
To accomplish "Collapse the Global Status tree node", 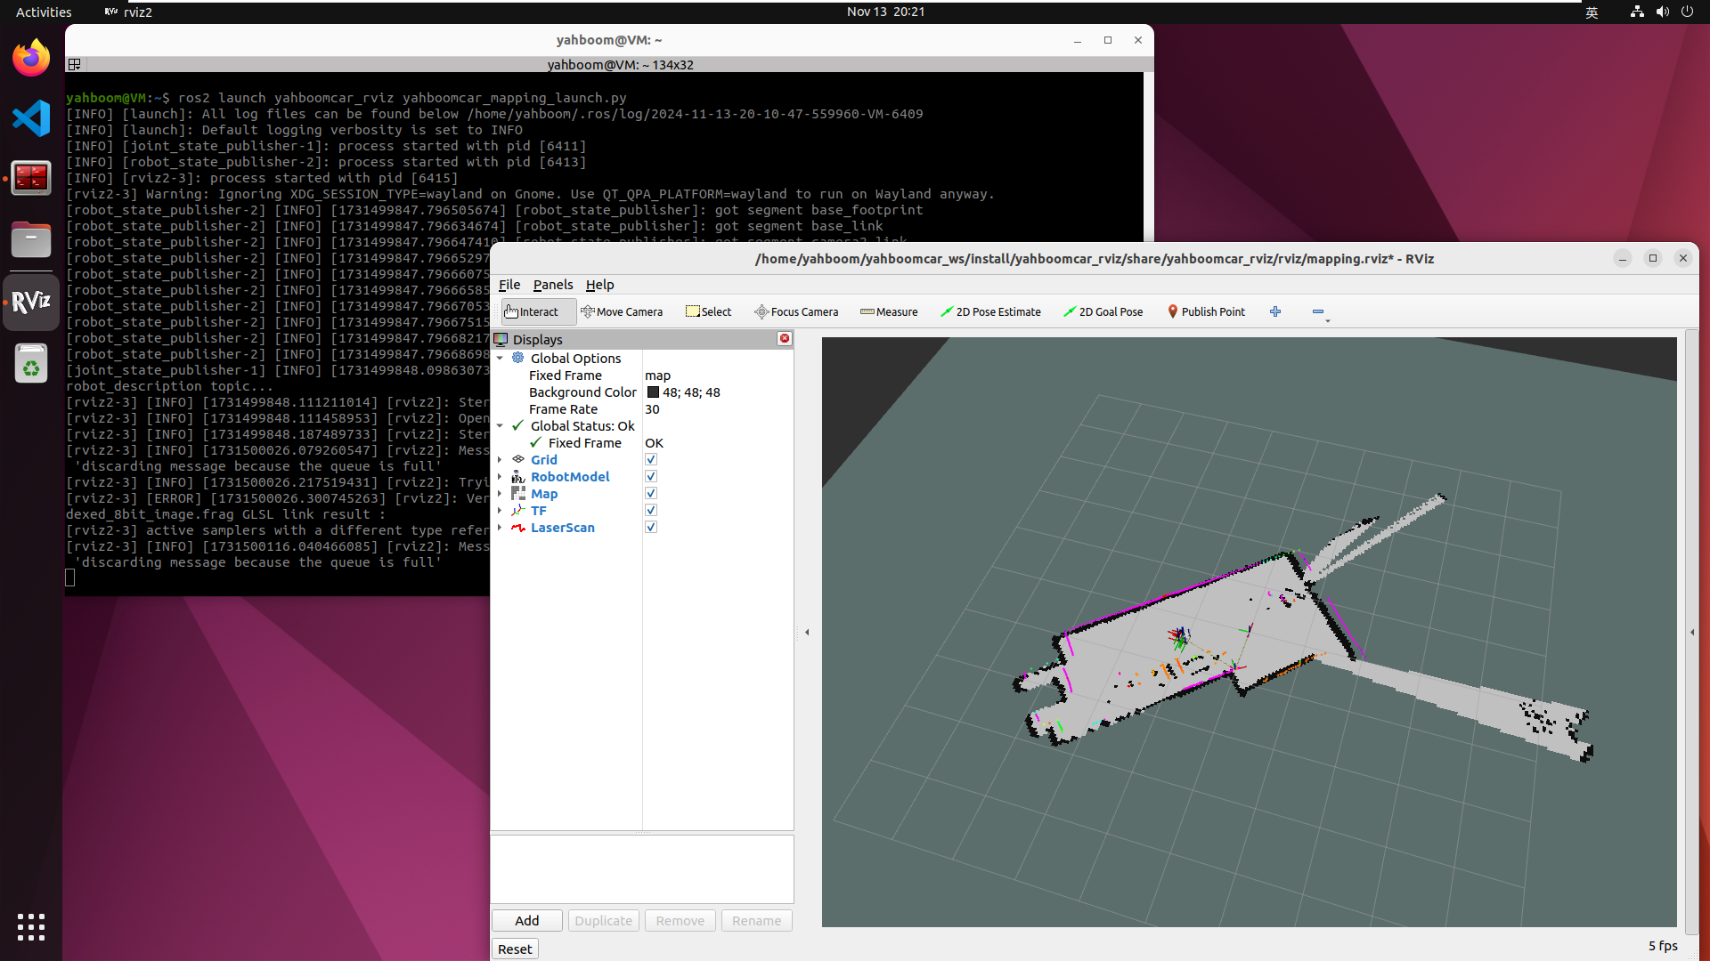I will 500,425.
